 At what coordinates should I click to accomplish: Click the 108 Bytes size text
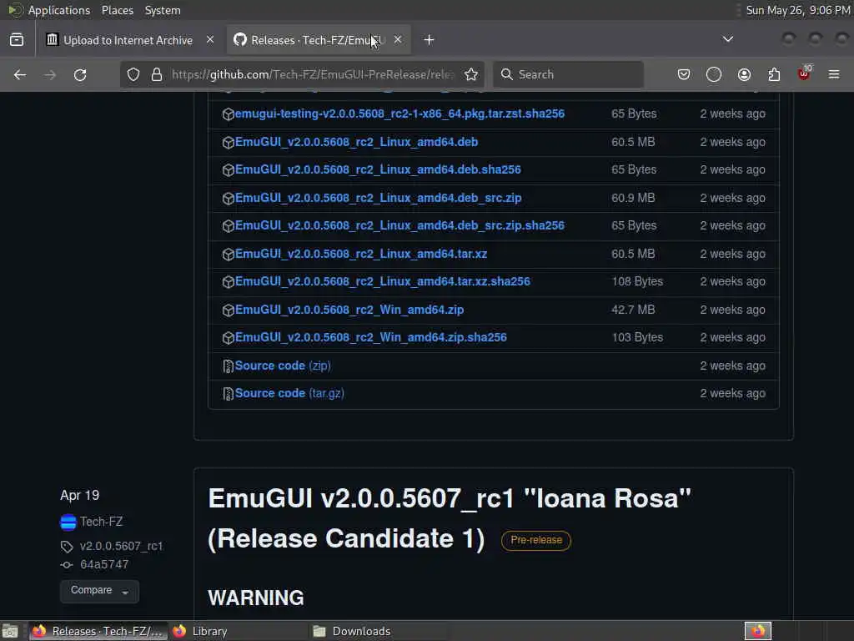(637, 282)
